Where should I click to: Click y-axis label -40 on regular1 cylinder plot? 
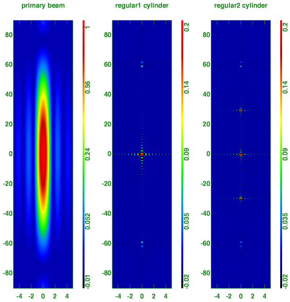107,213
